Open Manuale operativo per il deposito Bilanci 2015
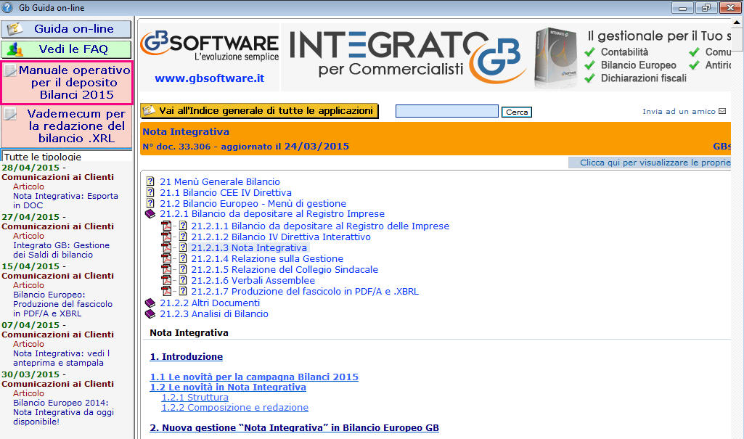This screenshot has width=744, height=439. 67,83
